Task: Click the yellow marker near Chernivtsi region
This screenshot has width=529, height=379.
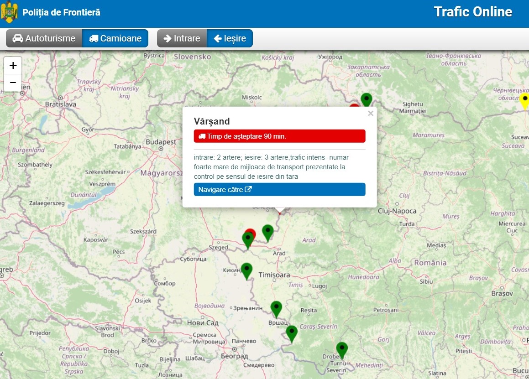Action: point(524,100)
